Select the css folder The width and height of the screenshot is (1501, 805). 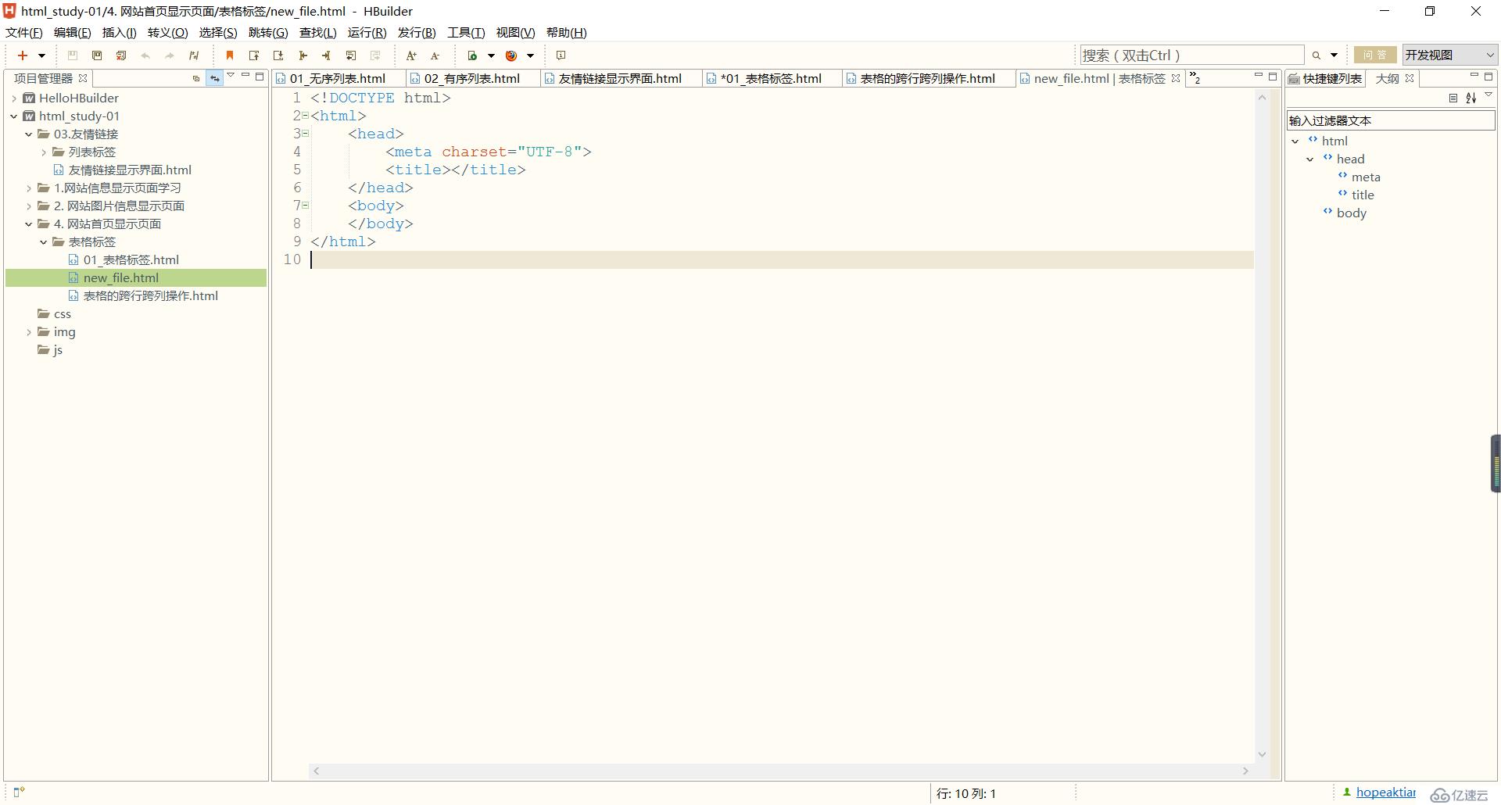tap(62, 314)
